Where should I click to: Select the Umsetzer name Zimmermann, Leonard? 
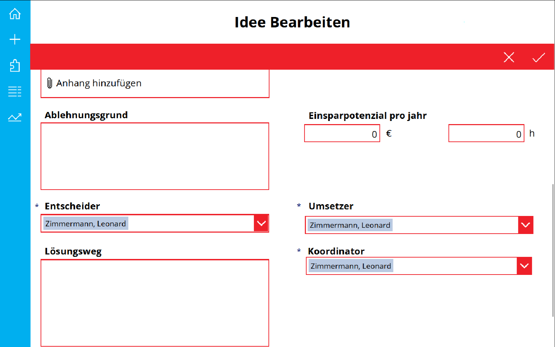350,225
